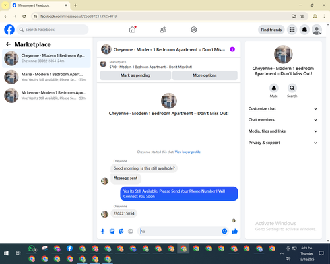
Task: Click the browser back arrow
Action: click(6, 16)
